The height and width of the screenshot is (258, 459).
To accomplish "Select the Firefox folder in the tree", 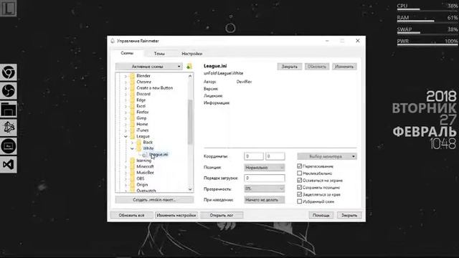I will 143,112.
